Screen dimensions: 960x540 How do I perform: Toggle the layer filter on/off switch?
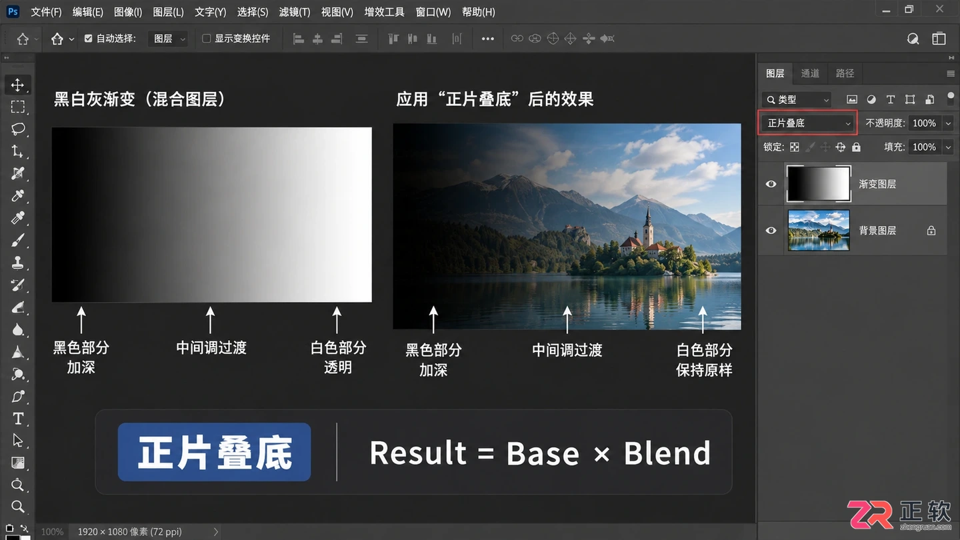coord(950,98)
